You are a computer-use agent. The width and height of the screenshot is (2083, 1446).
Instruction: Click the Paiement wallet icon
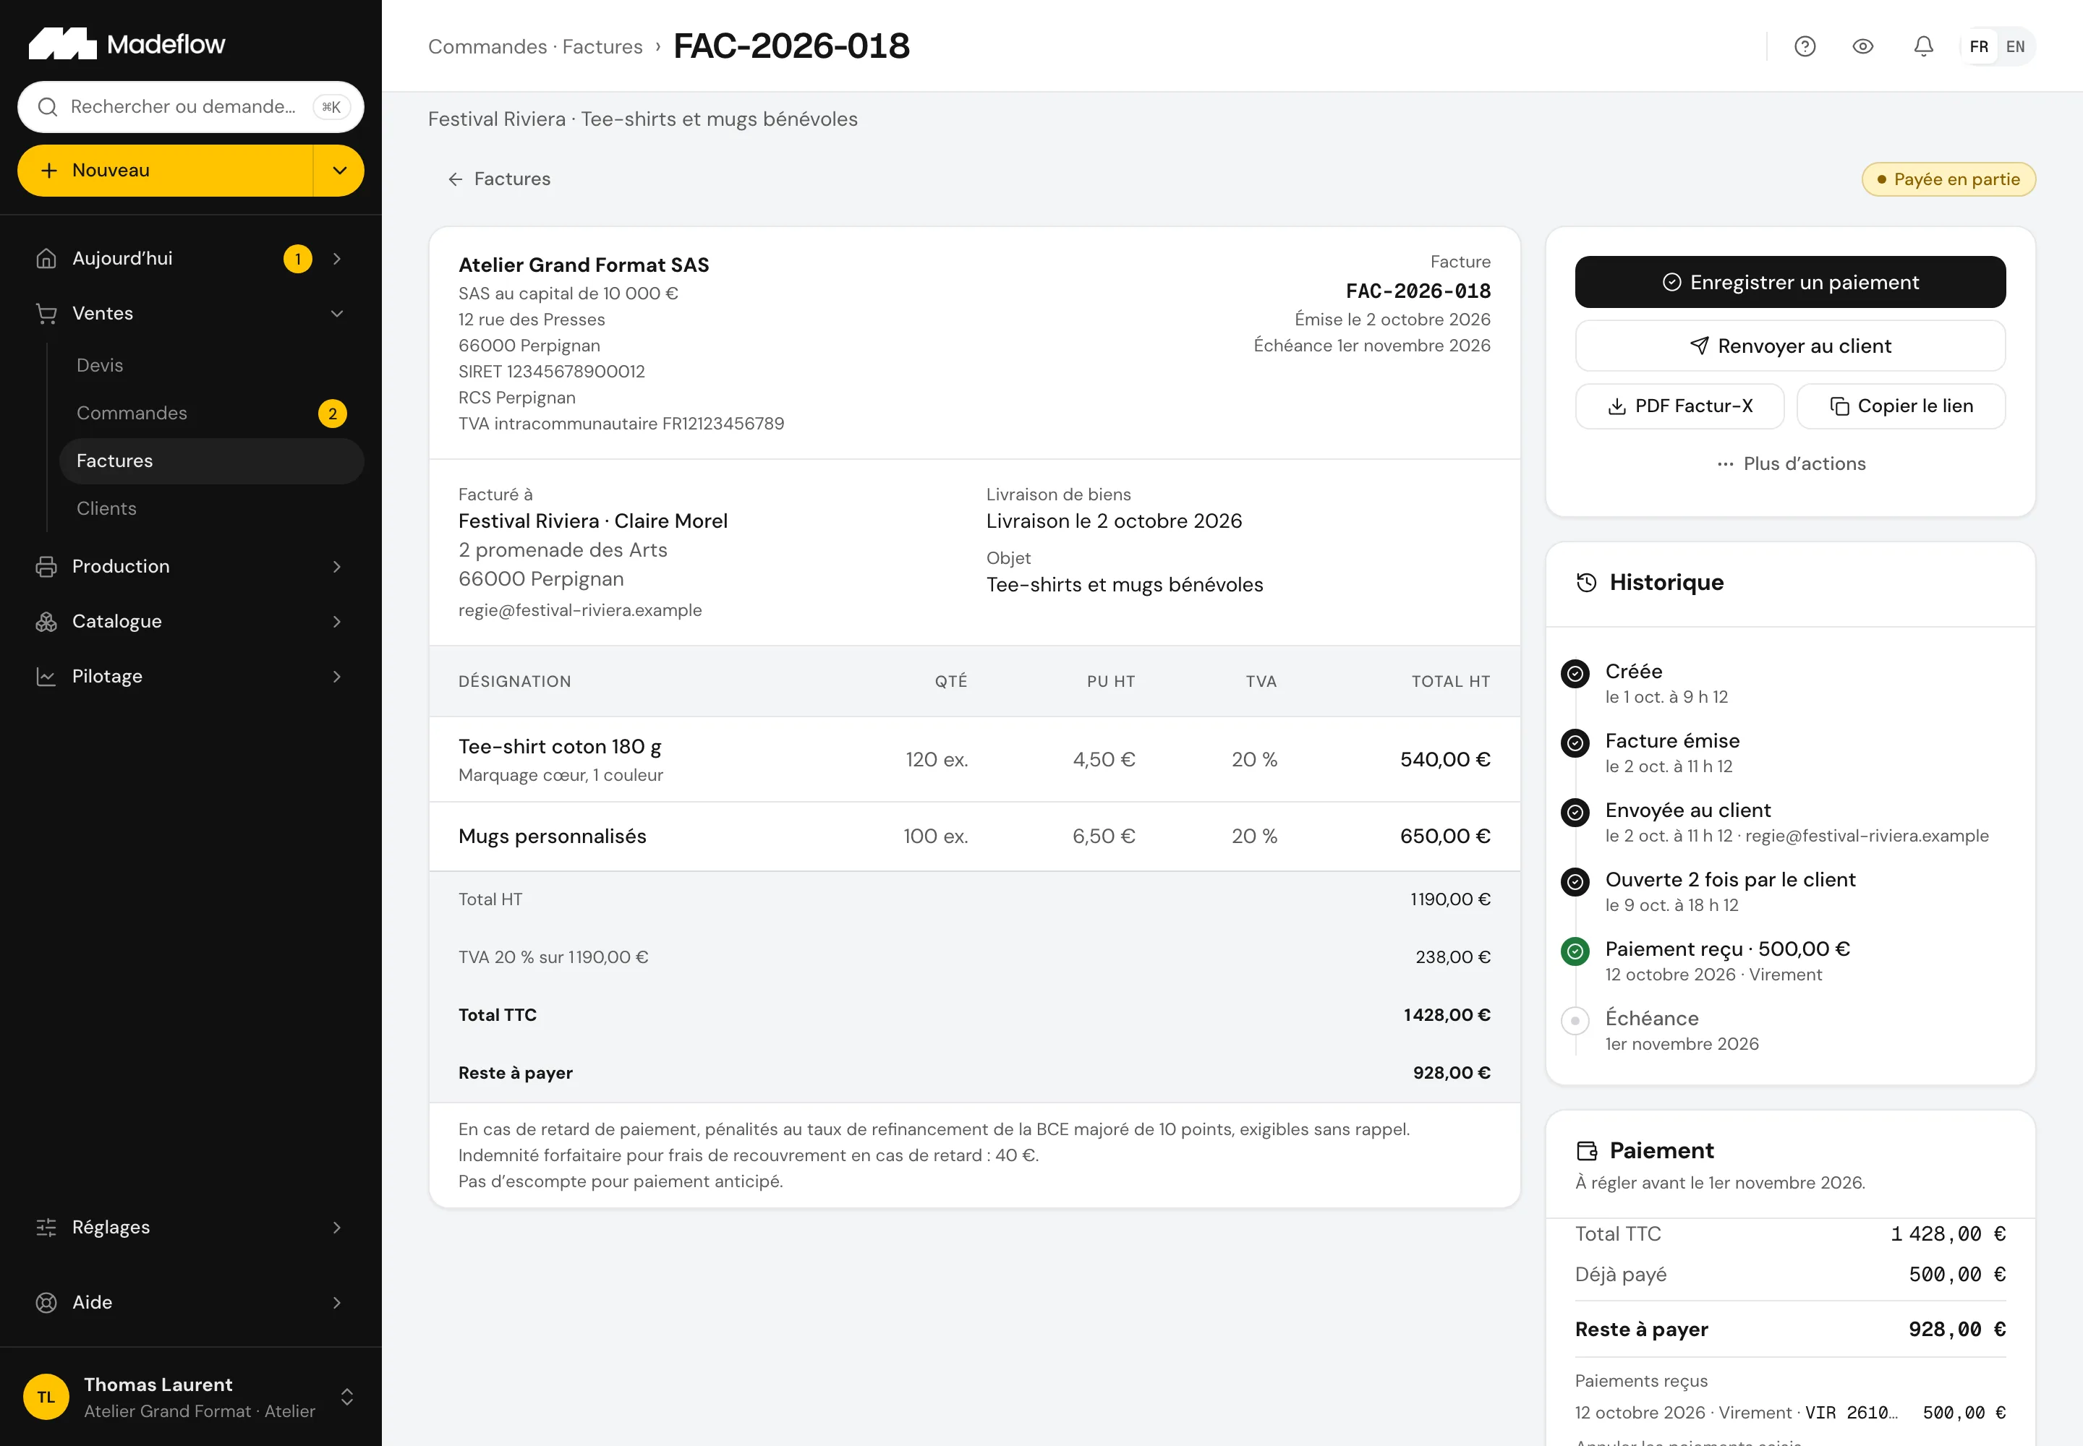point(1586,1150)
